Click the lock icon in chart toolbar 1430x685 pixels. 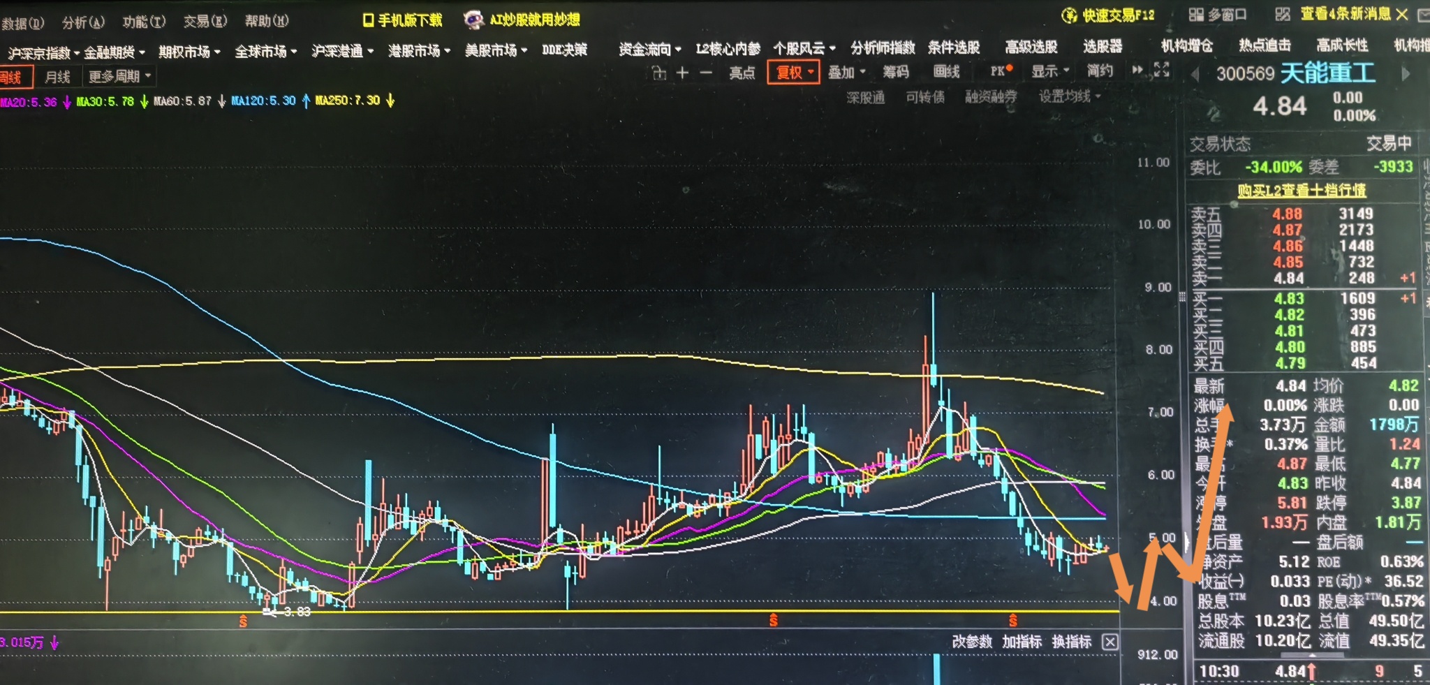tap(658, 73)
